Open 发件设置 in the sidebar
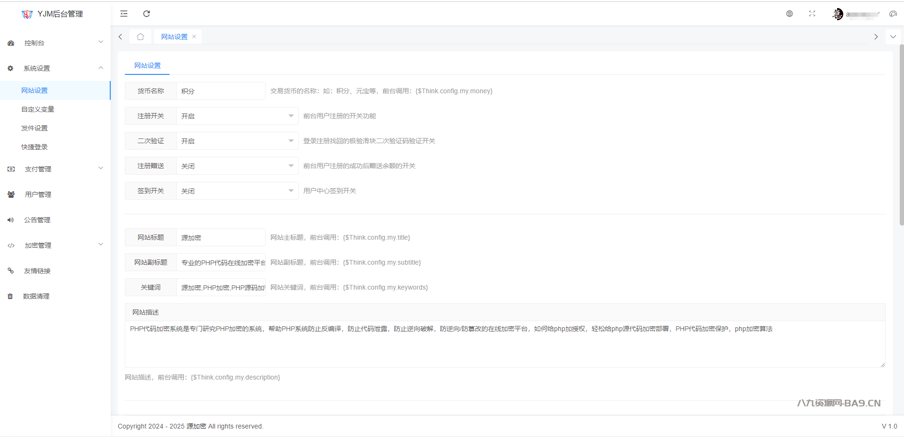904x437 pixels. coord(34,128)
